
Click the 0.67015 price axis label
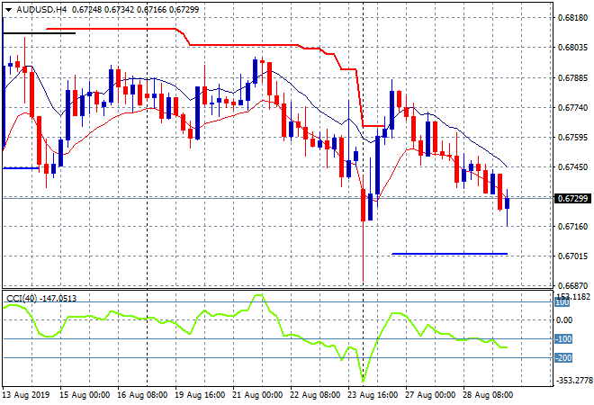(x=572, y=256)
